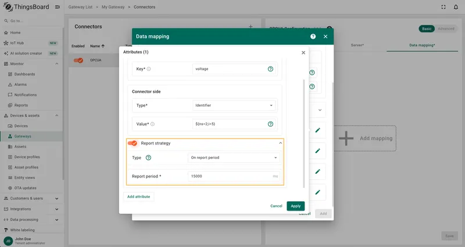The image size is (465, 247).
Task: Open help icon beside Report strategy Type
Action: coord(148,158)
